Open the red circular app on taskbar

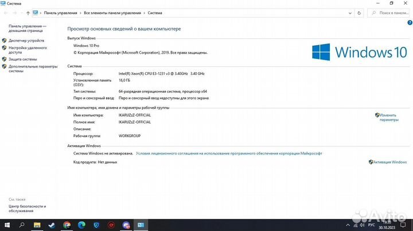[x=111, y=225]
